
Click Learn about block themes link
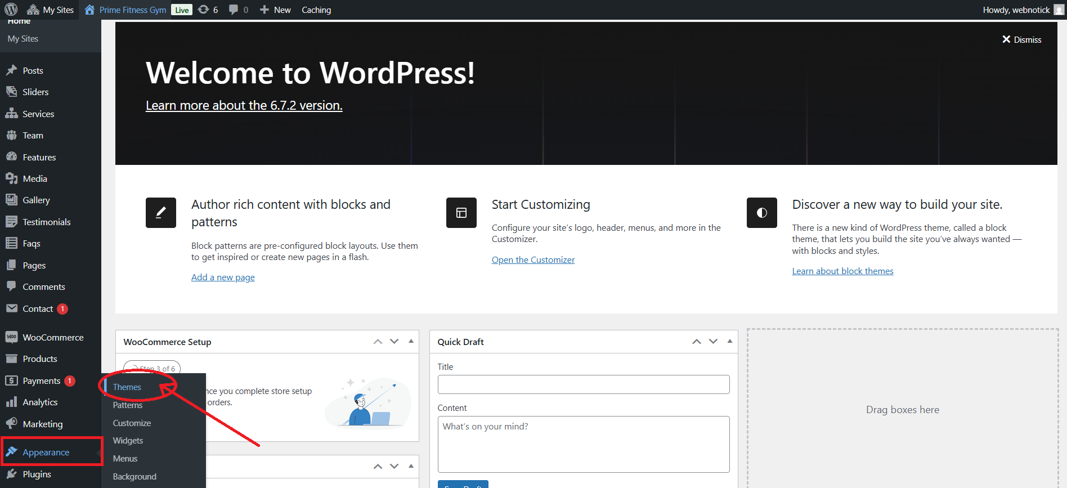[x=842, y=271]
